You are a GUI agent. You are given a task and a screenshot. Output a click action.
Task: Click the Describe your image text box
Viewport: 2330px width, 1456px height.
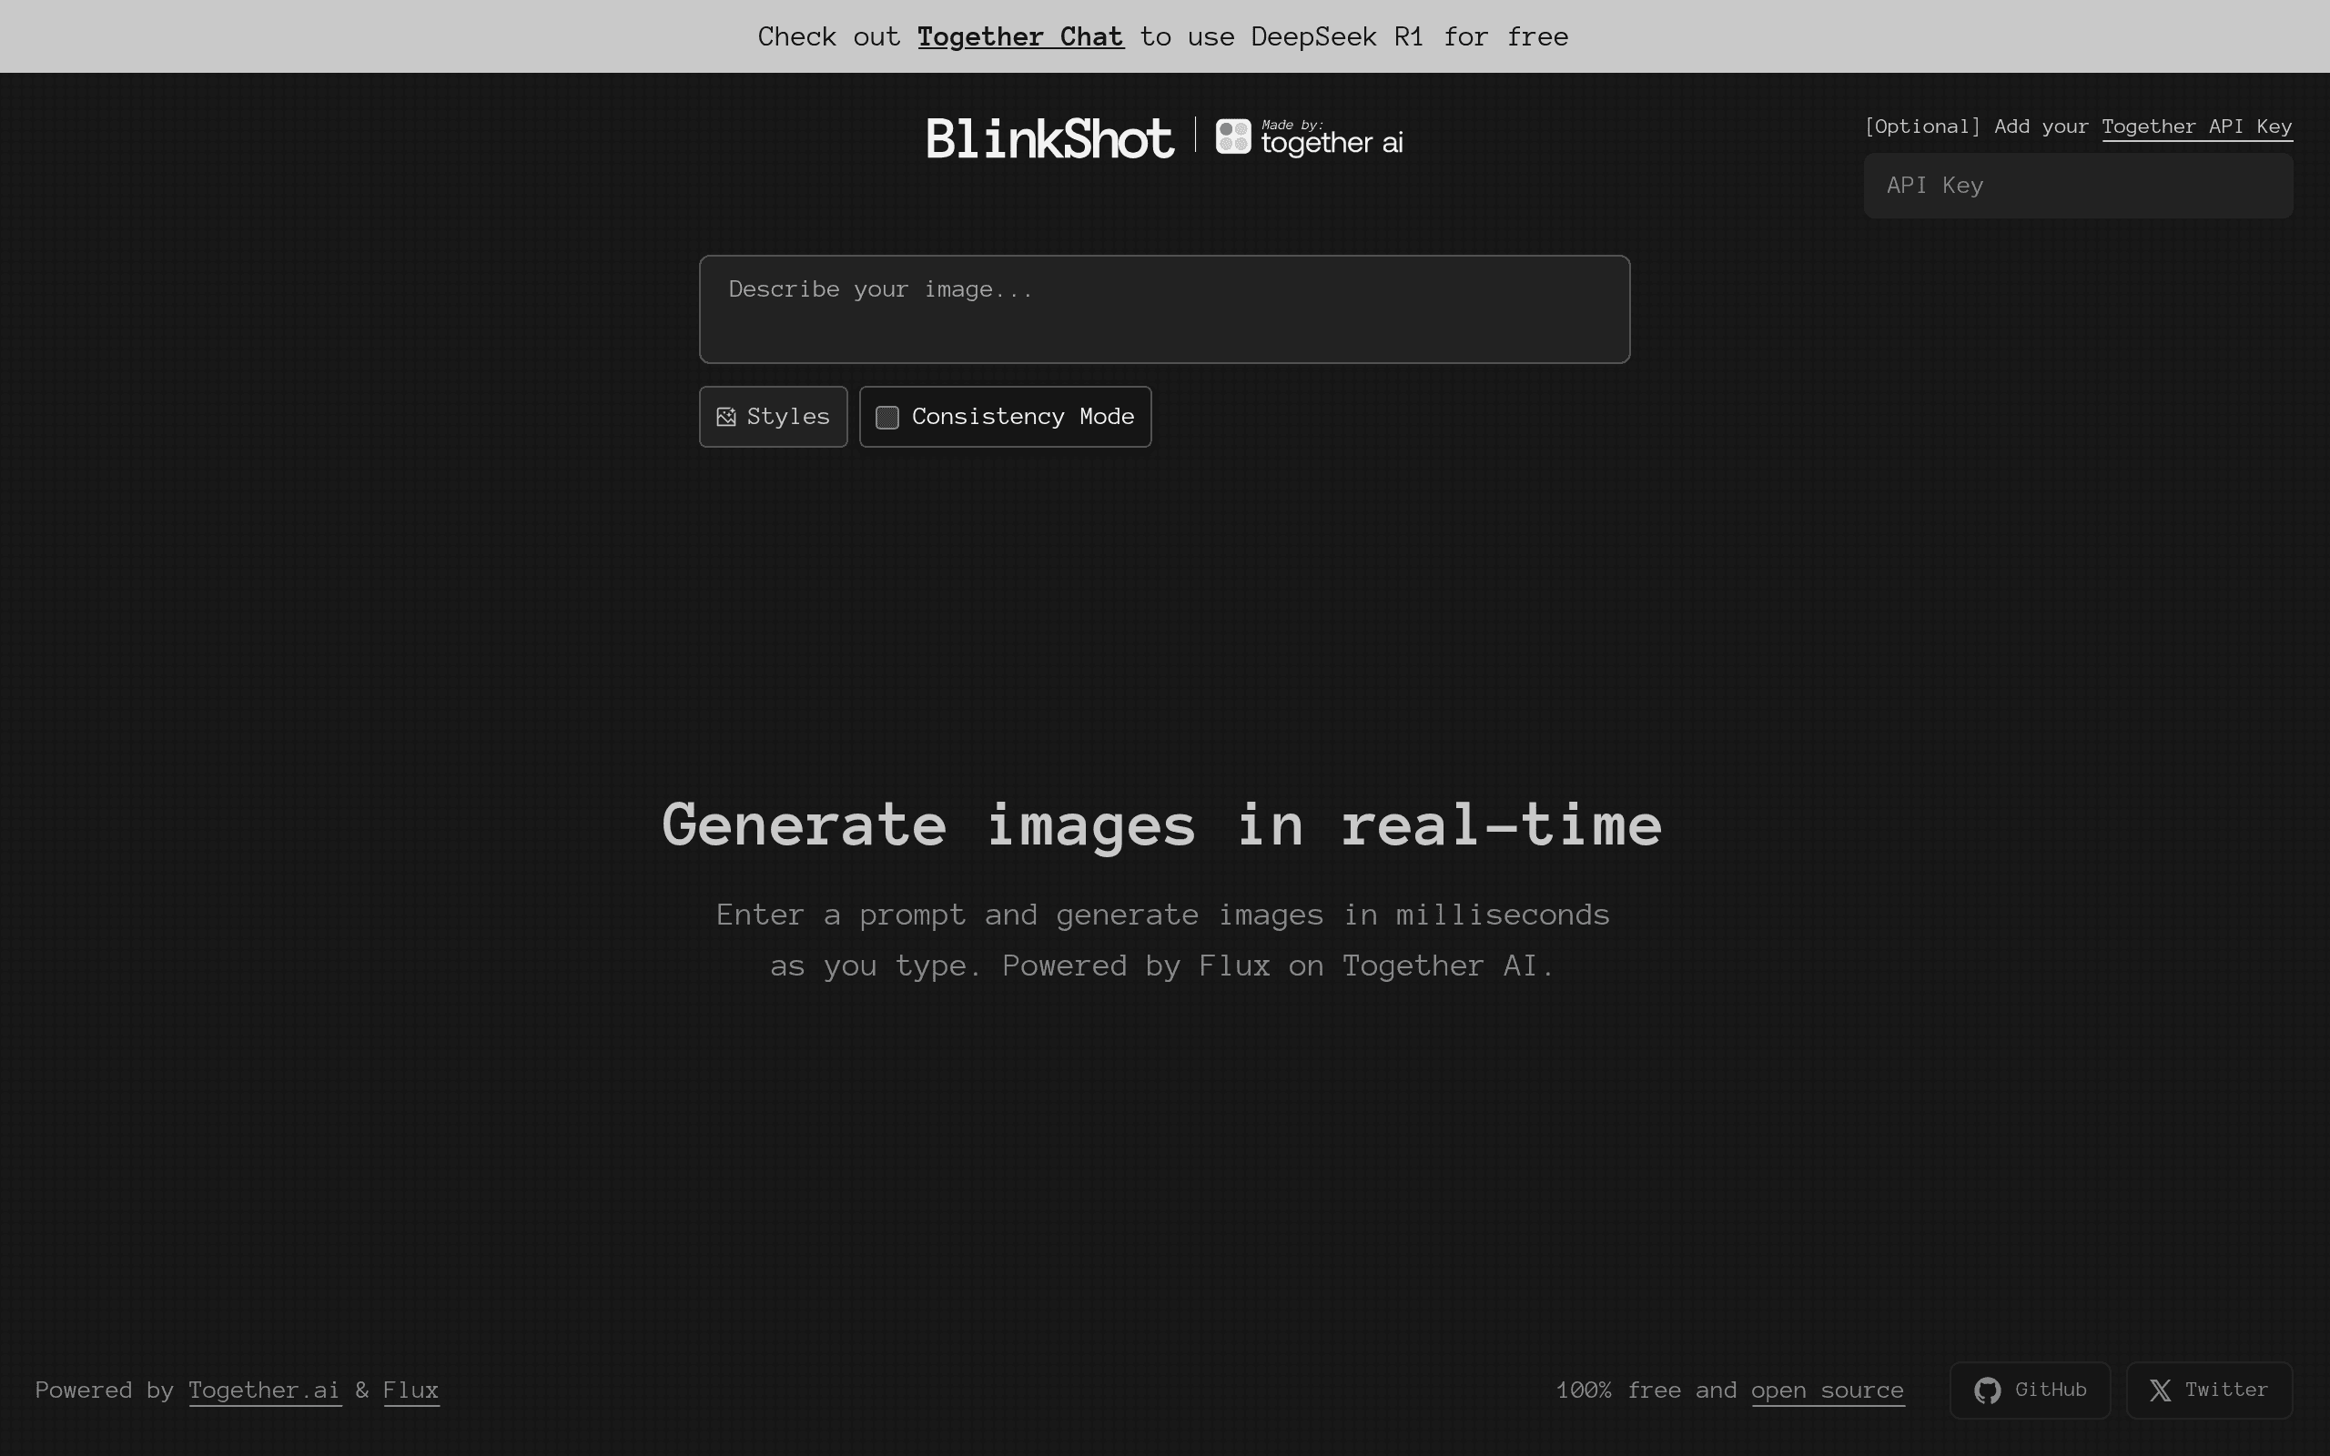pos(1164,309)
